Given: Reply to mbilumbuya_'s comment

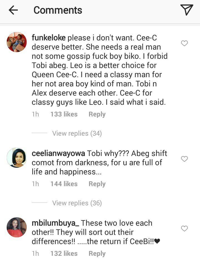Looking at the screenshot, I should tap(97, 254).
